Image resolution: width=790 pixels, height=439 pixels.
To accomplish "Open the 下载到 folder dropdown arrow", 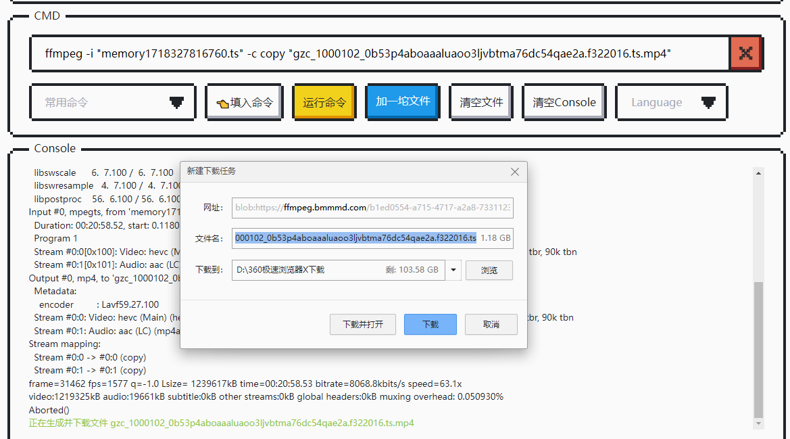I will click(x=453, y=270).
